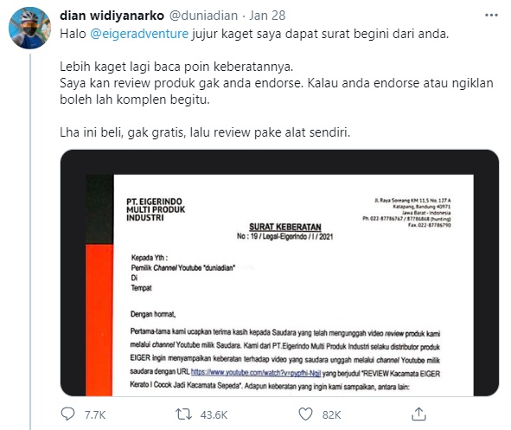The height and width of the screenshot is (430, 511).
Task: Open the @duniadian handle link
Action: tap(204, 16)
